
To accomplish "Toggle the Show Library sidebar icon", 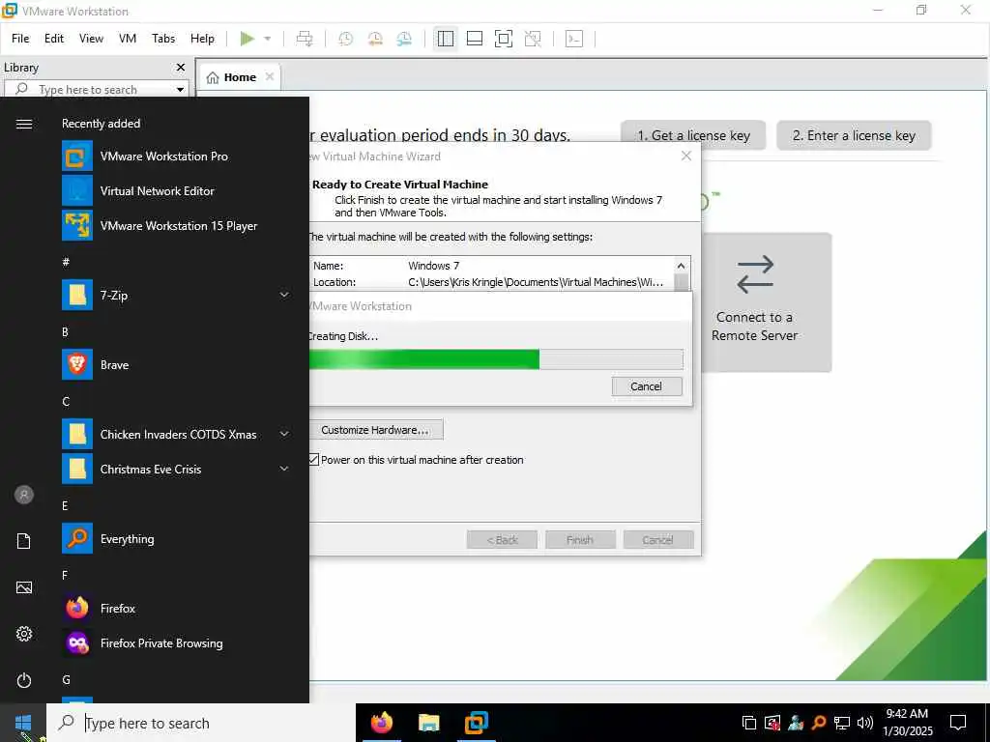I will (x=445, y=39).
